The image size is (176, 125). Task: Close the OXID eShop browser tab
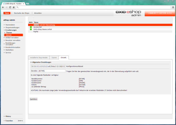point(24,4)
